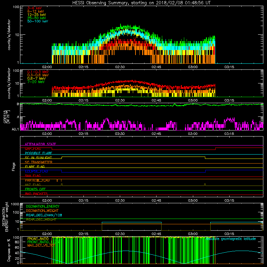The height and width of the screenshot is (267, 267).
Task: Click the orange 0.3-0.8 MeV legend label
Action: tap(38, 75)
